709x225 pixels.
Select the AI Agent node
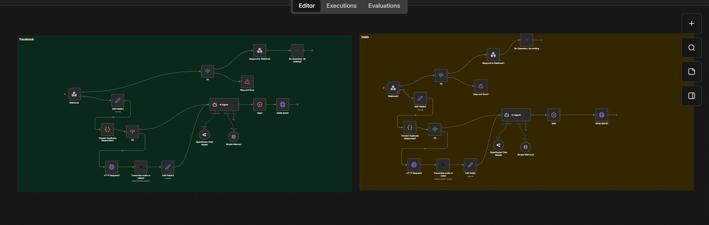[x=224, y=105]
